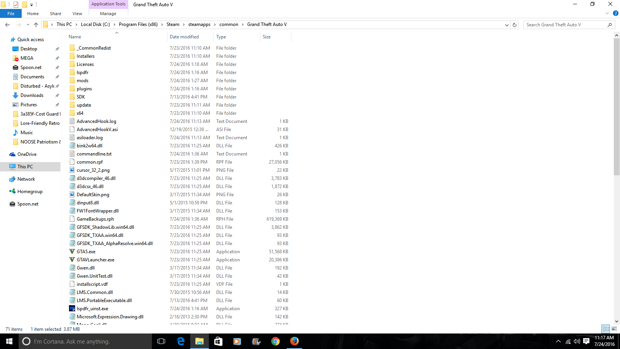Viewport: 620px width, 349px height.
Task: Select cursor_32_2.png image icon
Action: tap(72, 170)
